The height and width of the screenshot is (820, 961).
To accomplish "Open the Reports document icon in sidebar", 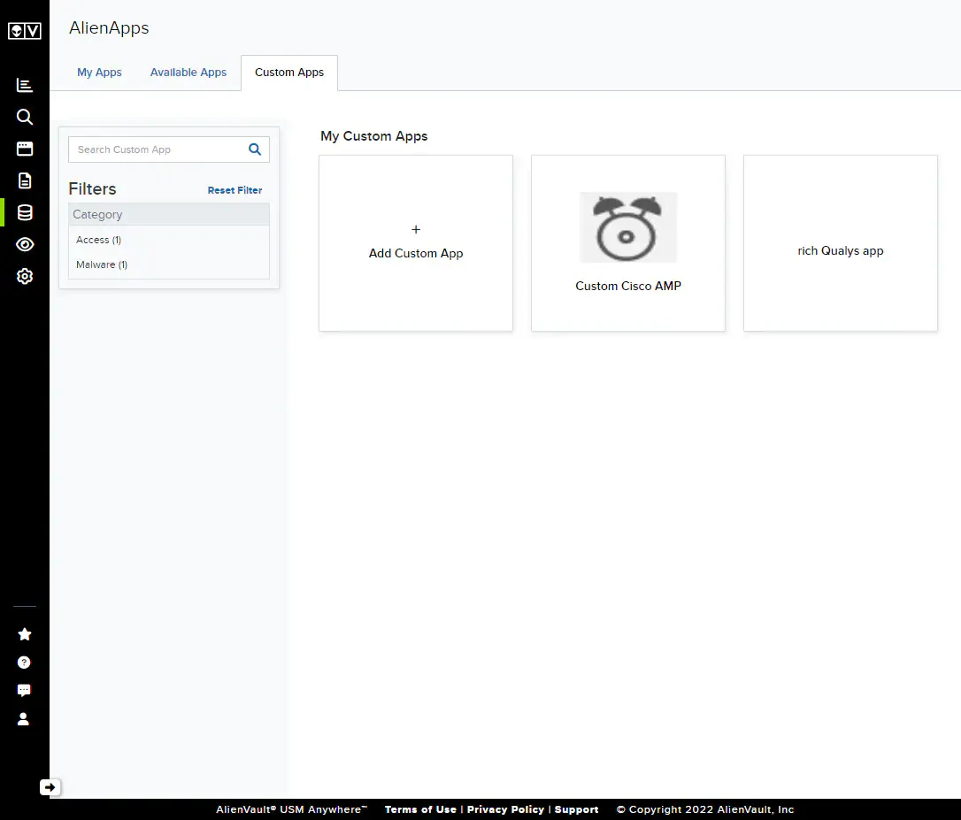I will pos(25,180).
